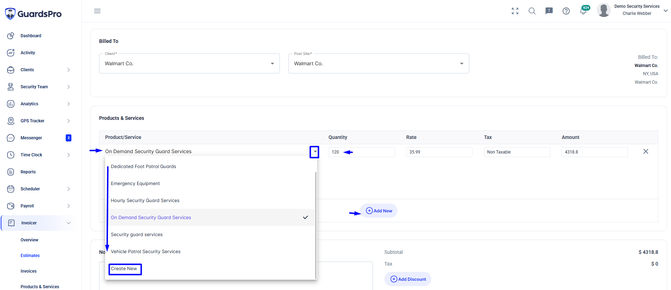The height and width of the screenshot is (290, 671).
Task: Click the Scheduler calendar icon
Action: click(x=11, y=189)
